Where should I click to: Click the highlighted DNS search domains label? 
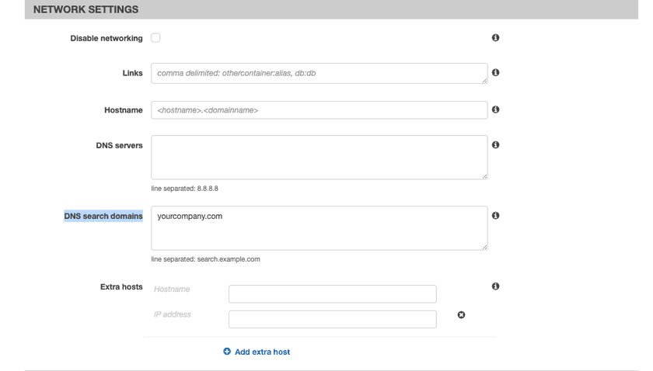tap(103, 216)
